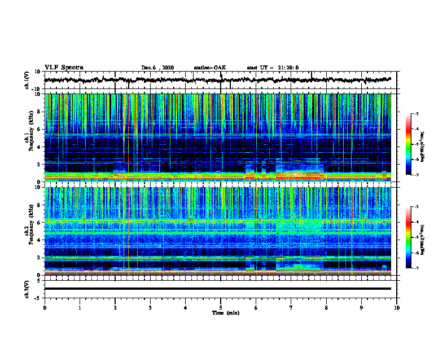
Task: Click the "4" kHz tick on ch.1 spectrogram axis
Action: click(39, 147)
